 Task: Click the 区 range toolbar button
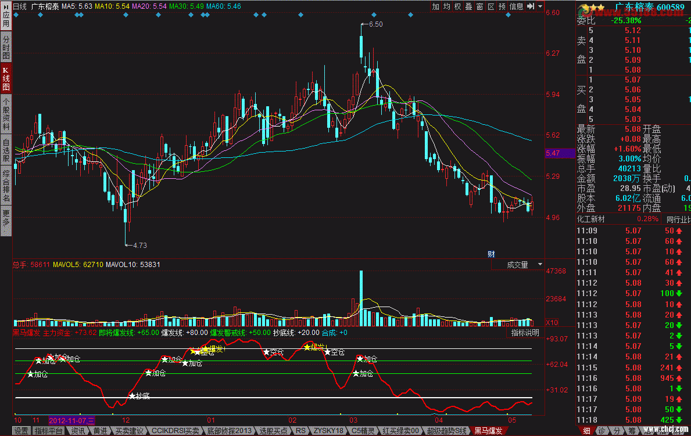pyautogui.click(x=490, y=6)
